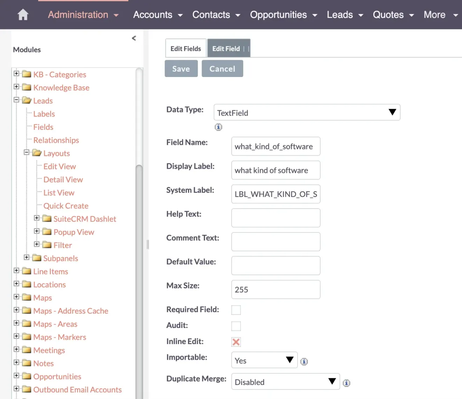
Task: Expand the Subpanels tree node
Action: pyautogui.click(x=27, y=257)
